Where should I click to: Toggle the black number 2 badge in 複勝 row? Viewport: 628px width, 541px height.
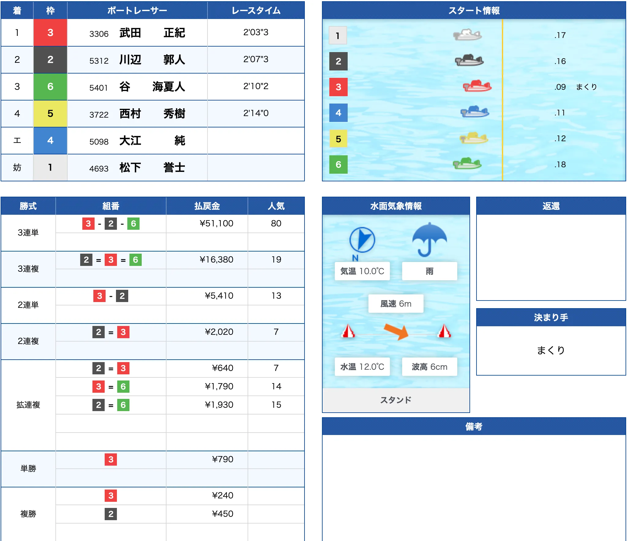[x=111, y=513]
